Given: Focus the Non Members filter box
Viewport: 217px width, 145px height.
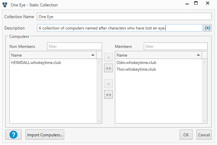Looking at the screenshot, I should (75, 46).
